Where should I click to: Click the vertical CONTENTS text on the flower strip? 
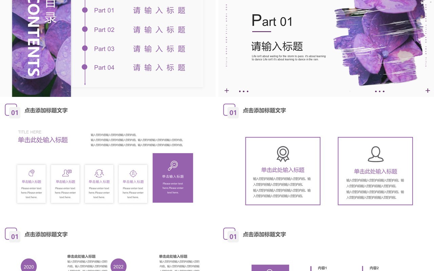(34, 38)
